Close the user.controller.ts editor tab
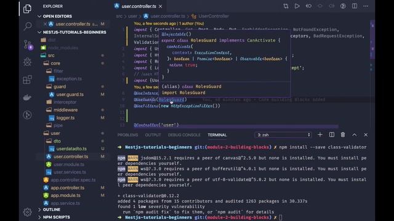394x221 pixels. pos(160,6)
